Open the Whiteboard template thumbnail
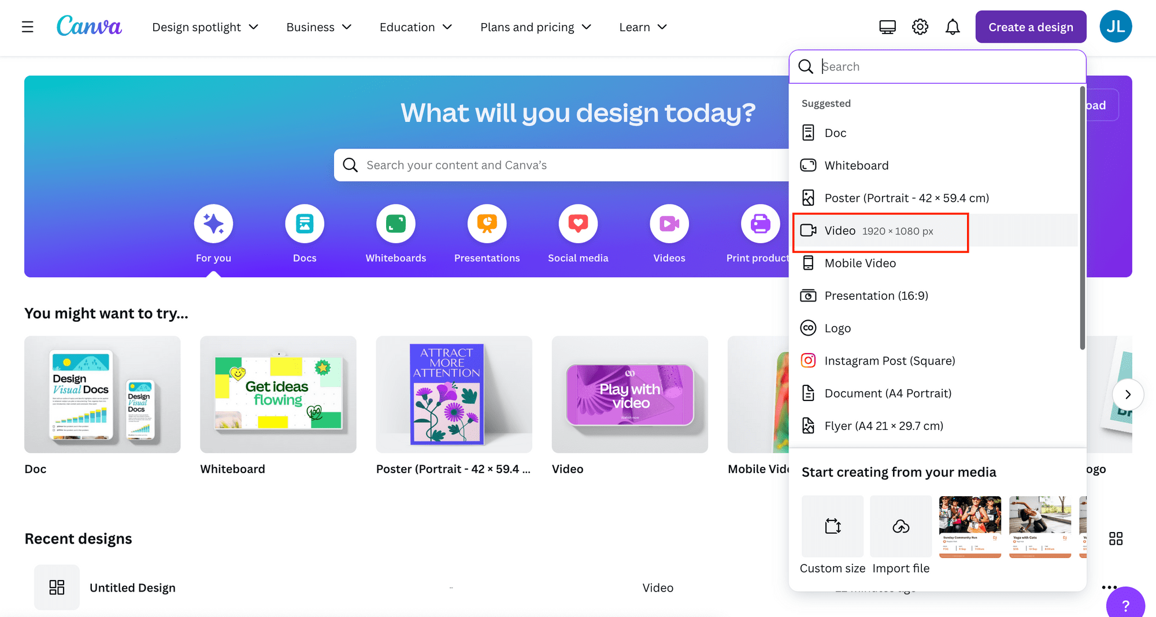This screenshot has width=1156, height=617. 278,395
